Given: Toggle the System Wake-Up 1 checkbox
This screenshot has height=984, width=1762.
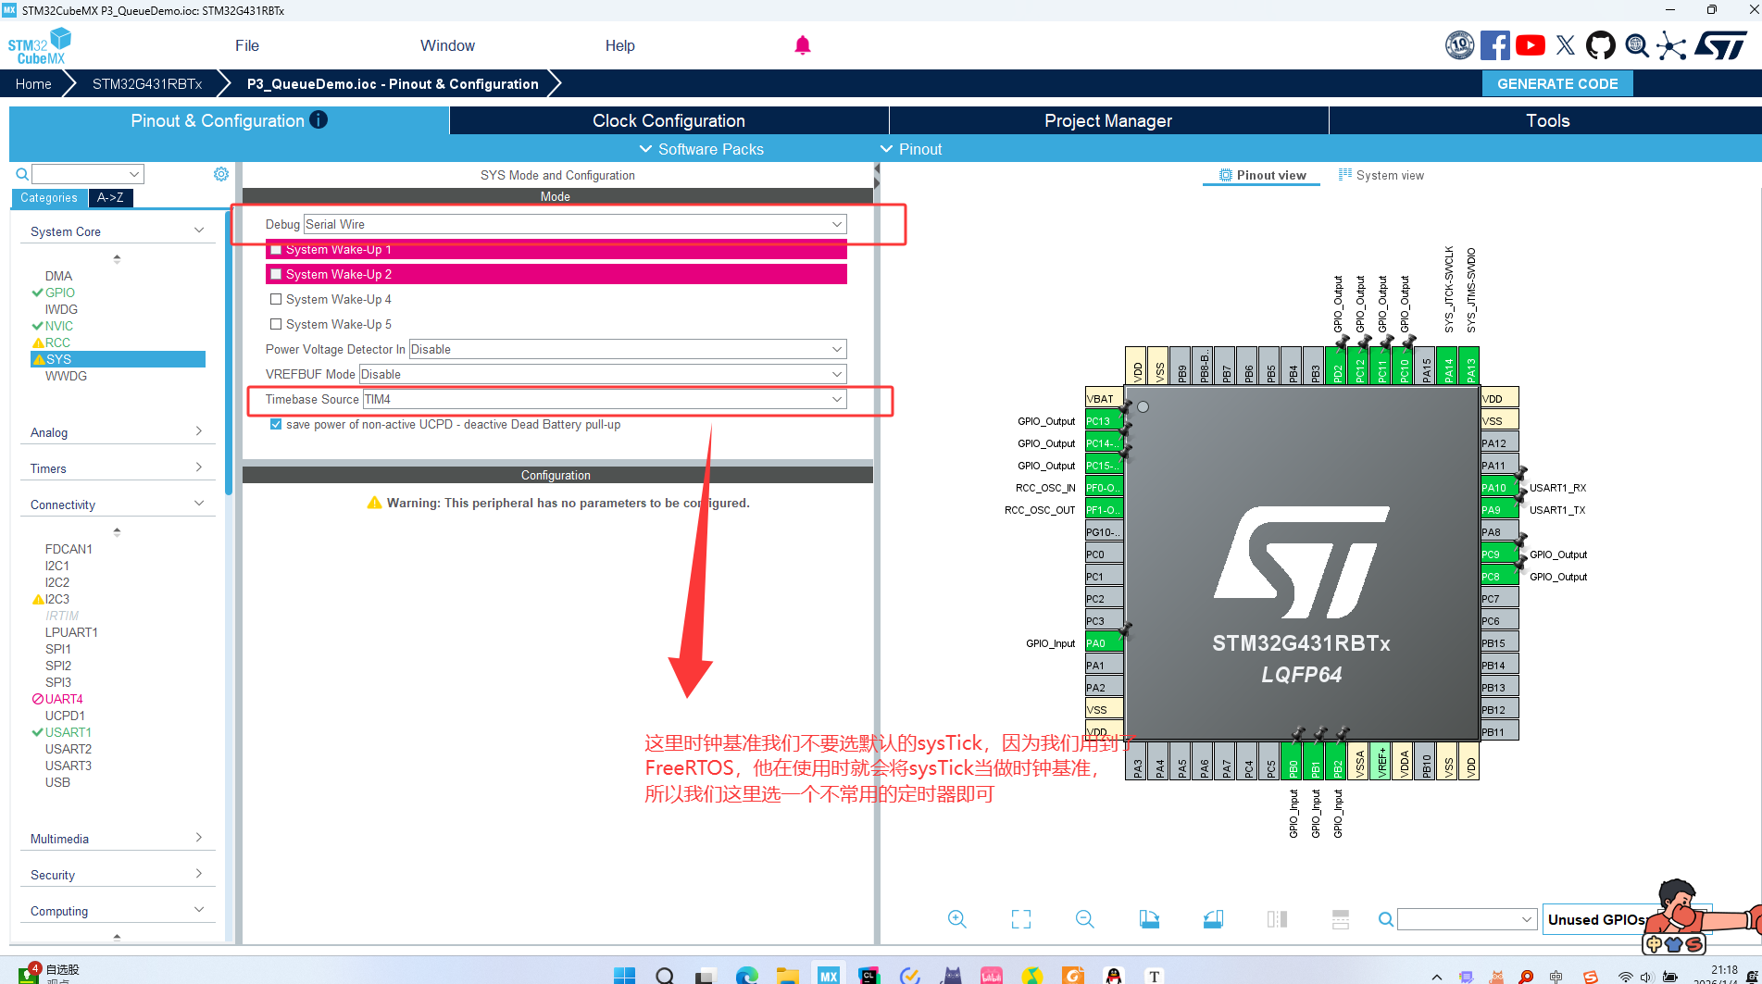Looking at the screenshot, I should [276, 250].
